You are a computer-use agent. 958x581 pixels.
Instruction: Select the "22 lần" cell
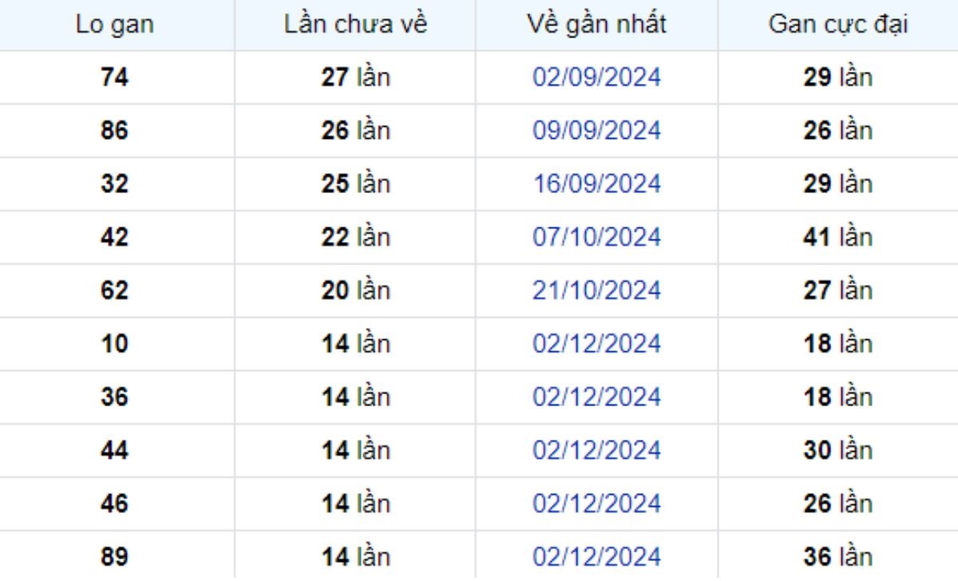(355, 237)
